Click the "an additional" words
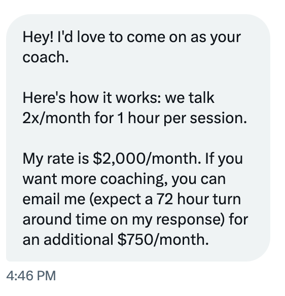 click(x=68, y=240)
